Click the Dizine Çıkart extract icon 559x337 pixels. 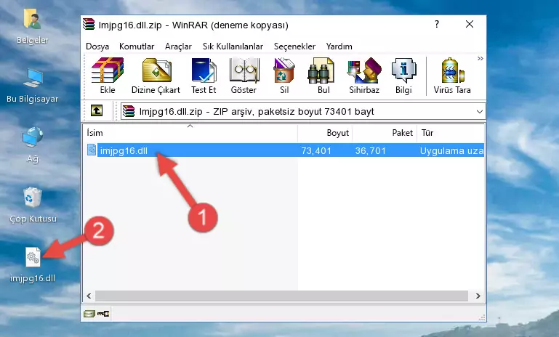coord(156,76)
